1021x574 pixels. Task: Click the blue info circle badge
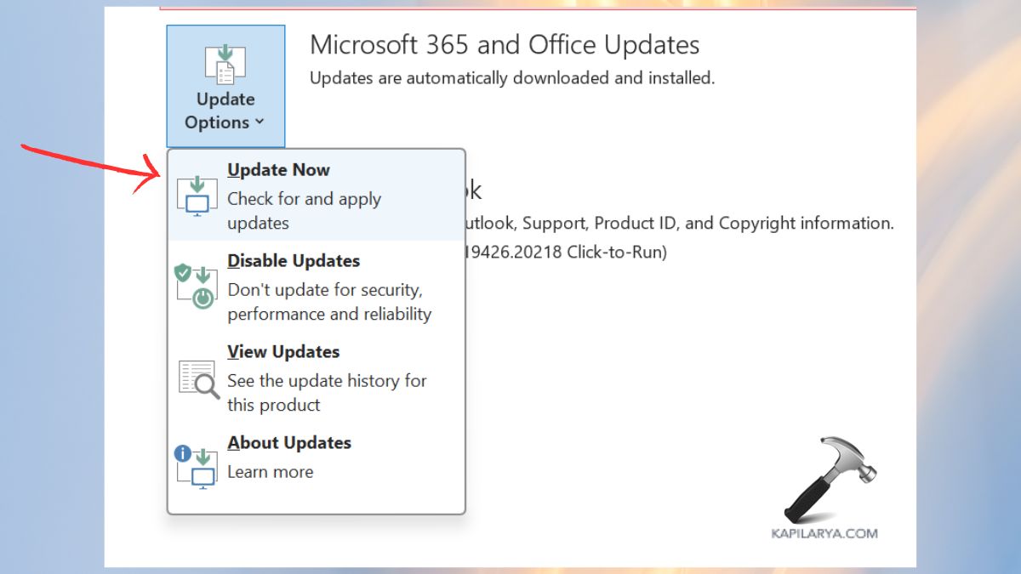tap(182, 454)
